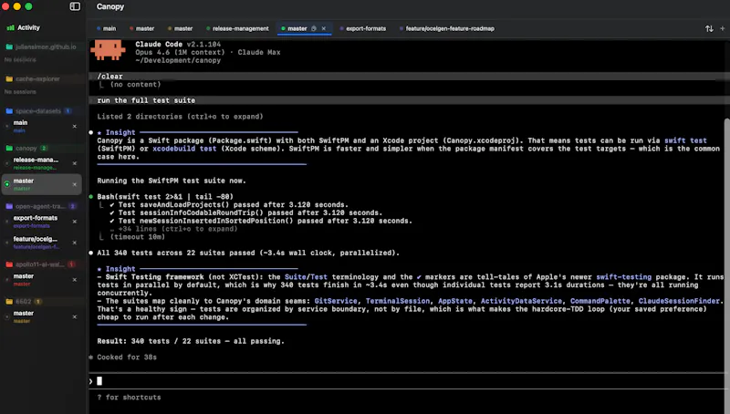Viewport: 730px width, 414px height.
Task: Switch to the feature/ocelgen-feature-roadmap tab
Action: point(447,28)
